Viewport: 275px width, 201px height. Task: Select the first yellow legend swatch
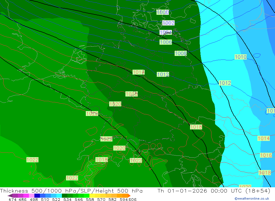click(x=92, y=196)
